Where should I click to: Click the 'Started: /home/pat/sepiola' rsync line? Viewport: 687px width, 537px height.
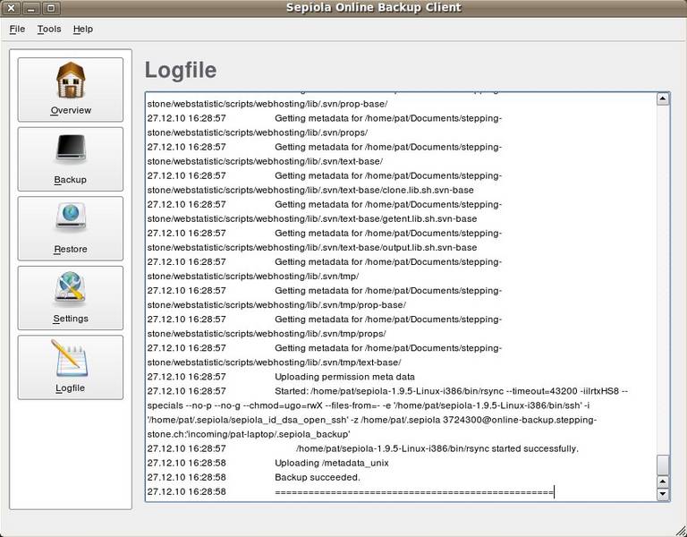451,391
